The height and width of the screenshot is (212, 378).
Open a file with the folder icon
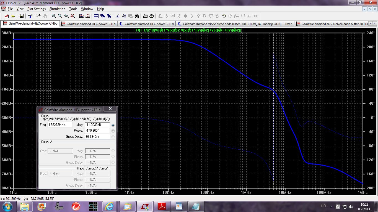point(13,16)
